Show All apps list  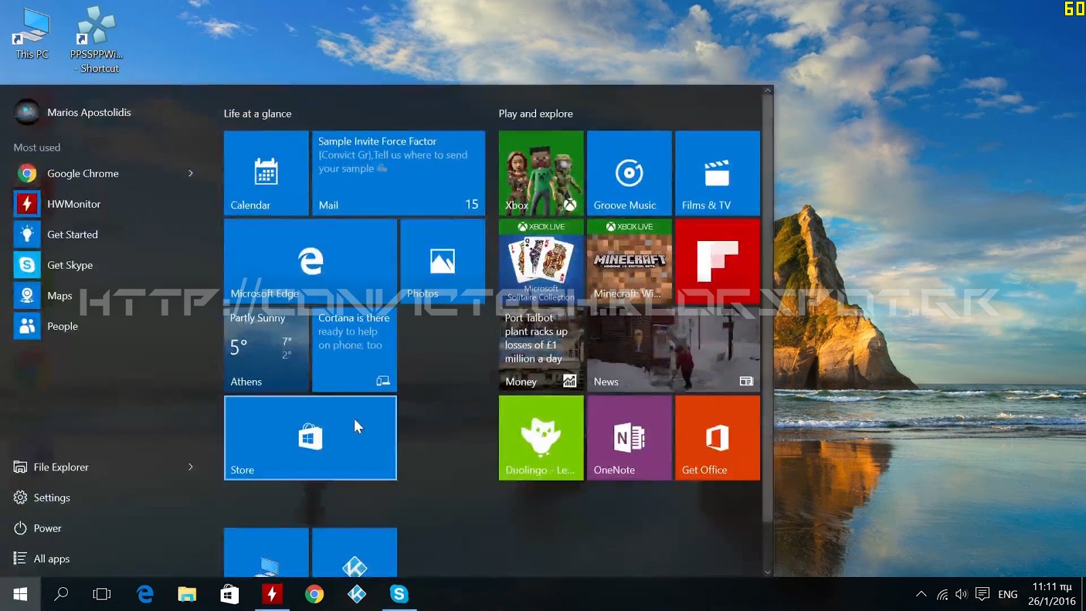[105, 559]
